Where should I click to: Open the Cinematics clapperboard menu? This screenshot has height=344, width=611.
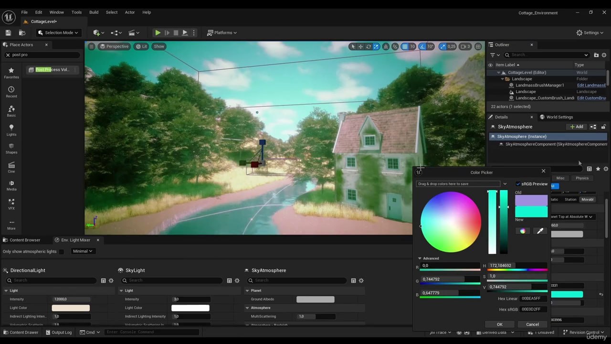pyautogui.click(x=130, y=32)
